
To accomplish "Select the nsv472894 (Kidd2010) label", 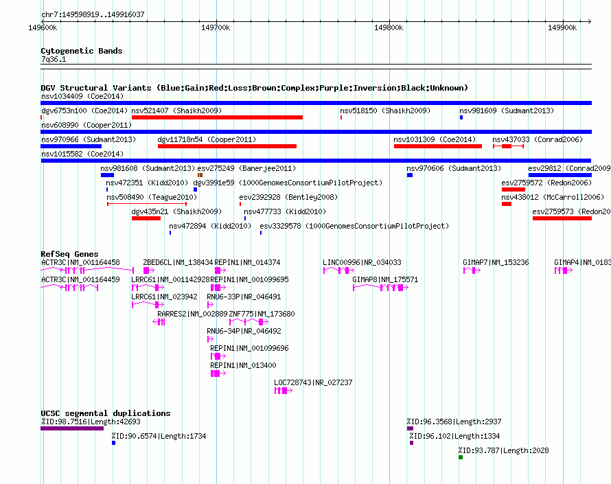I will click(210, 226).
